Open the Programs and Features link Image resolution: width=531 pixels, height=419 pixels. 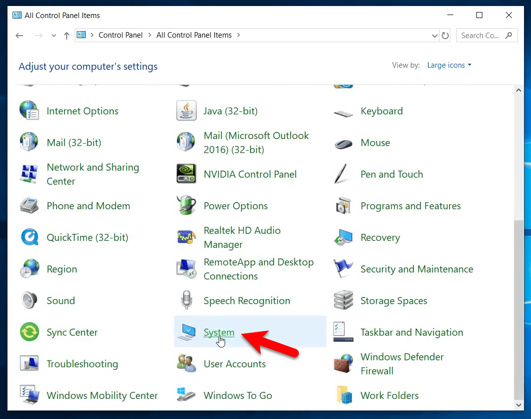(x=411, y=206)
